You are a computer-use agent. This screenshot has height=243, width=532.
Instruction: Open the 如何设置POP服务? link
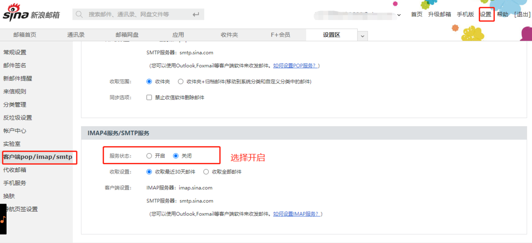295,66
